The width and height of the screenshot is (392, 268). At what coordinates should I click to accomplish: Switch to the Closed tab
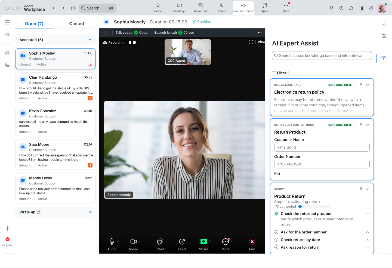76,24
